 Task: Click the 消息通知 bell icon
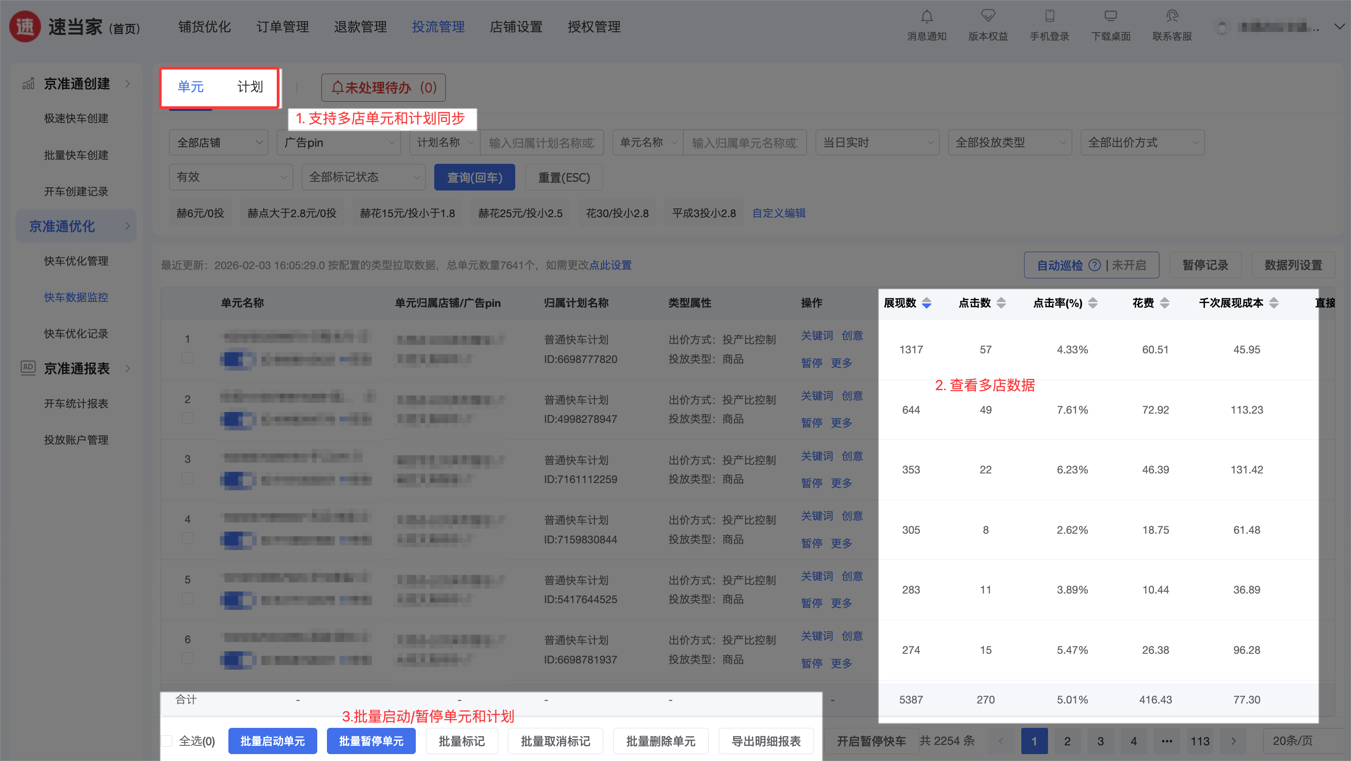[x=927, y=17]
